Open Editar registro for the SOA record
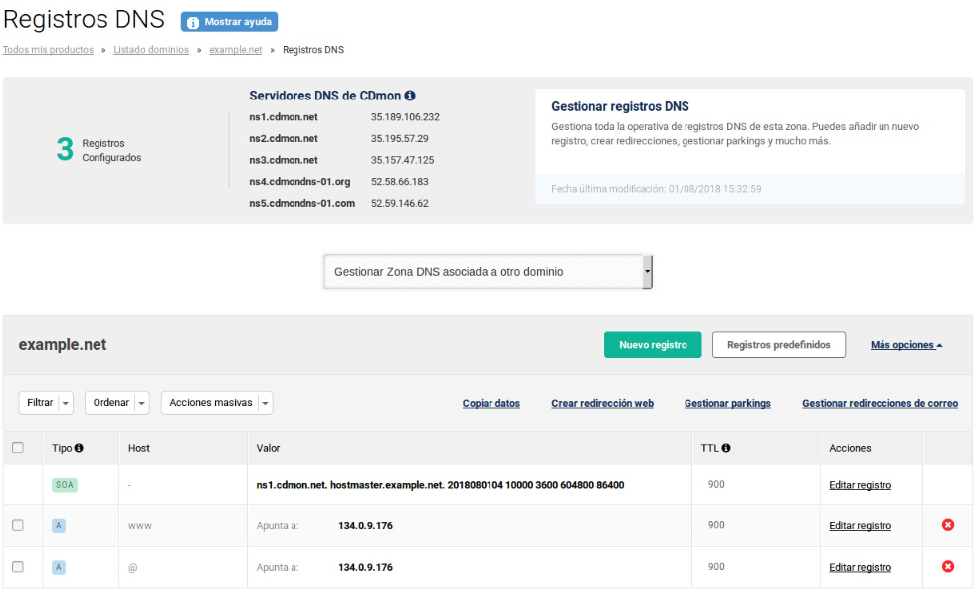The width and height of the screenshot is (980, 595). click(x=860, y=485)
